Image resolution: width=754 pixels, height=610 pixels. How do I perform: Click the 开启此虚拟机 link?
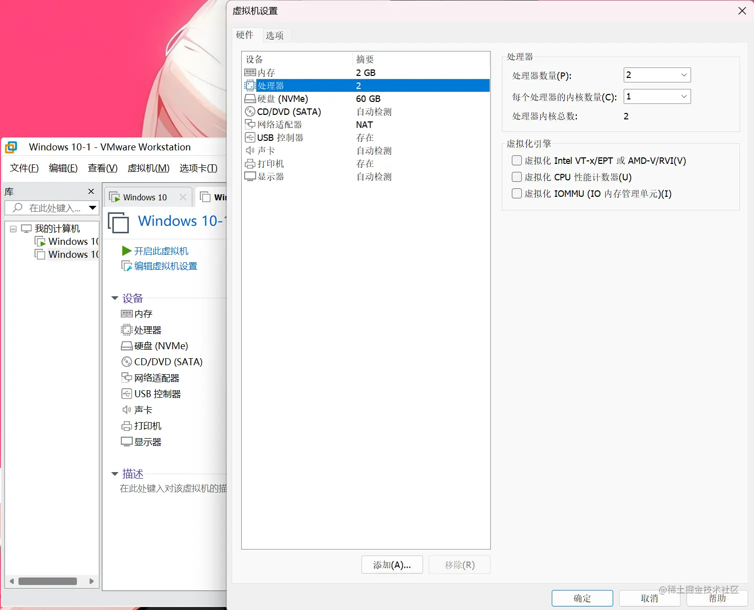[x=161, y=251]
